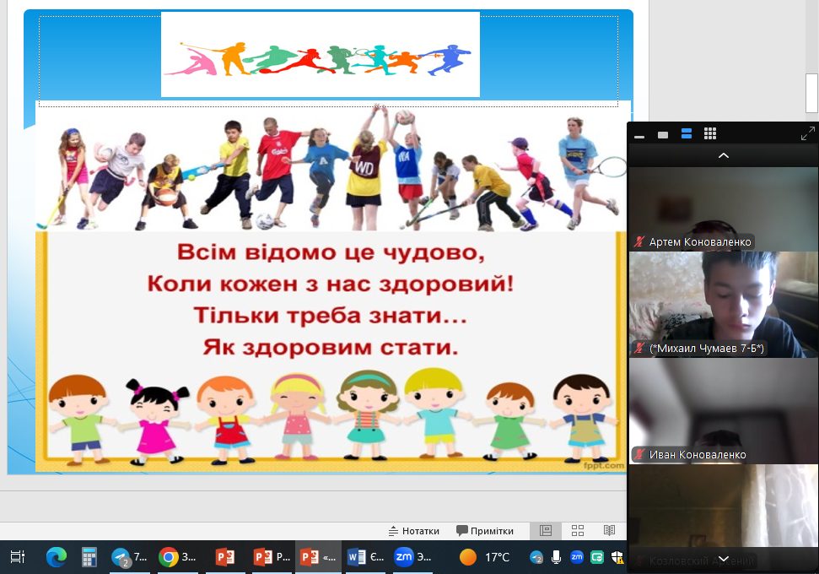Click the Иван Коноваленко name label
This screenshot has width=819, height=574.
(x=698, y=455)
